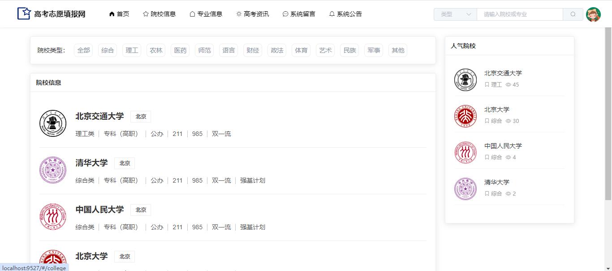Click 清华大学 logo in popular colleges
Viewport: 612px width, 271px height.
465,189
